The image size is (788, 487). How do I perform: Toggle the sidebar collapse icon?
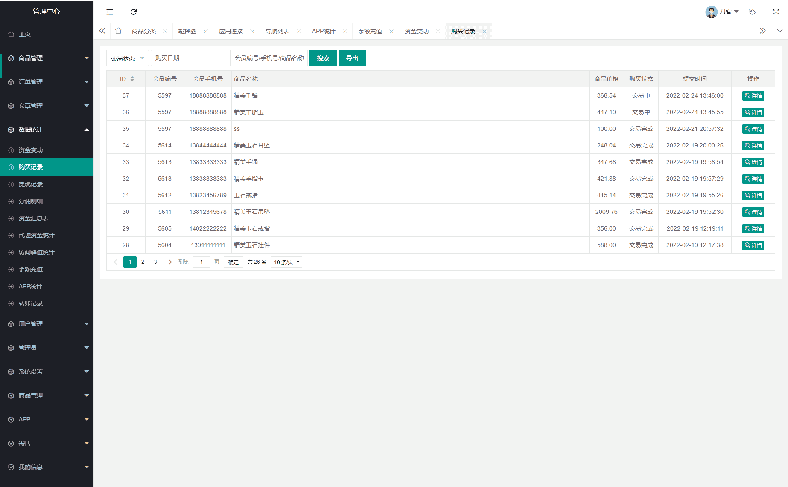click(110, 12)
